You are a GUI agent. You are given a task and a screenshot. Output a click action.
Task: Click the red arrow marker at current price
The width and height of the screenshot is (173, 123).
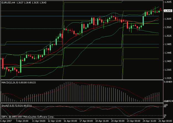(161, 10)
